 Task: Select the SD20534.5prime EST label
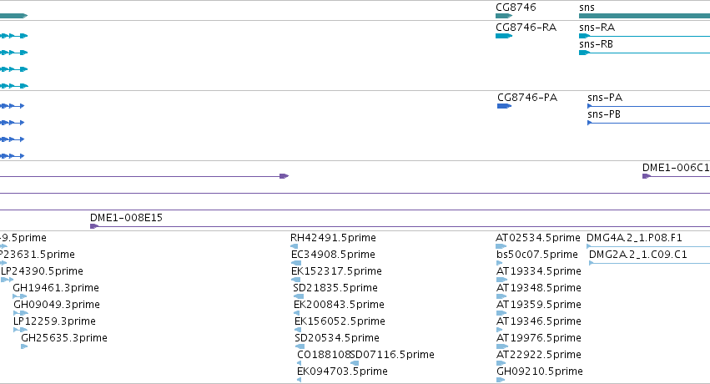tap(337, 338)
